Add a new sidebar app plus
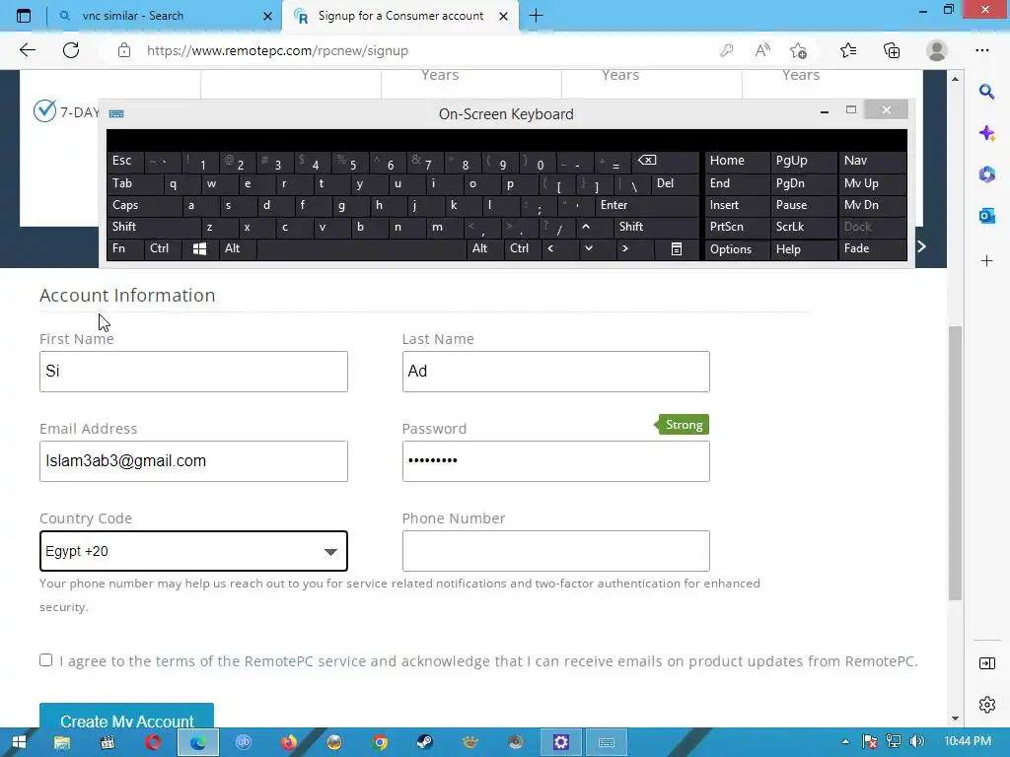The height and width of the screenshot is (757, 1010). (986, 260)
